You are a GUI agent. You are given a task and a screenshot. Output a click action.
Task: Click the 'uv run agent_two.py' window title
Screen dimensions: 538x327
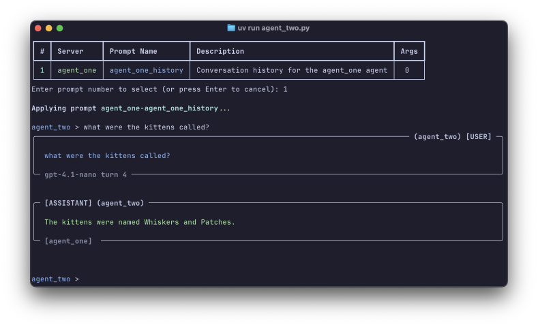click(273, 28)
